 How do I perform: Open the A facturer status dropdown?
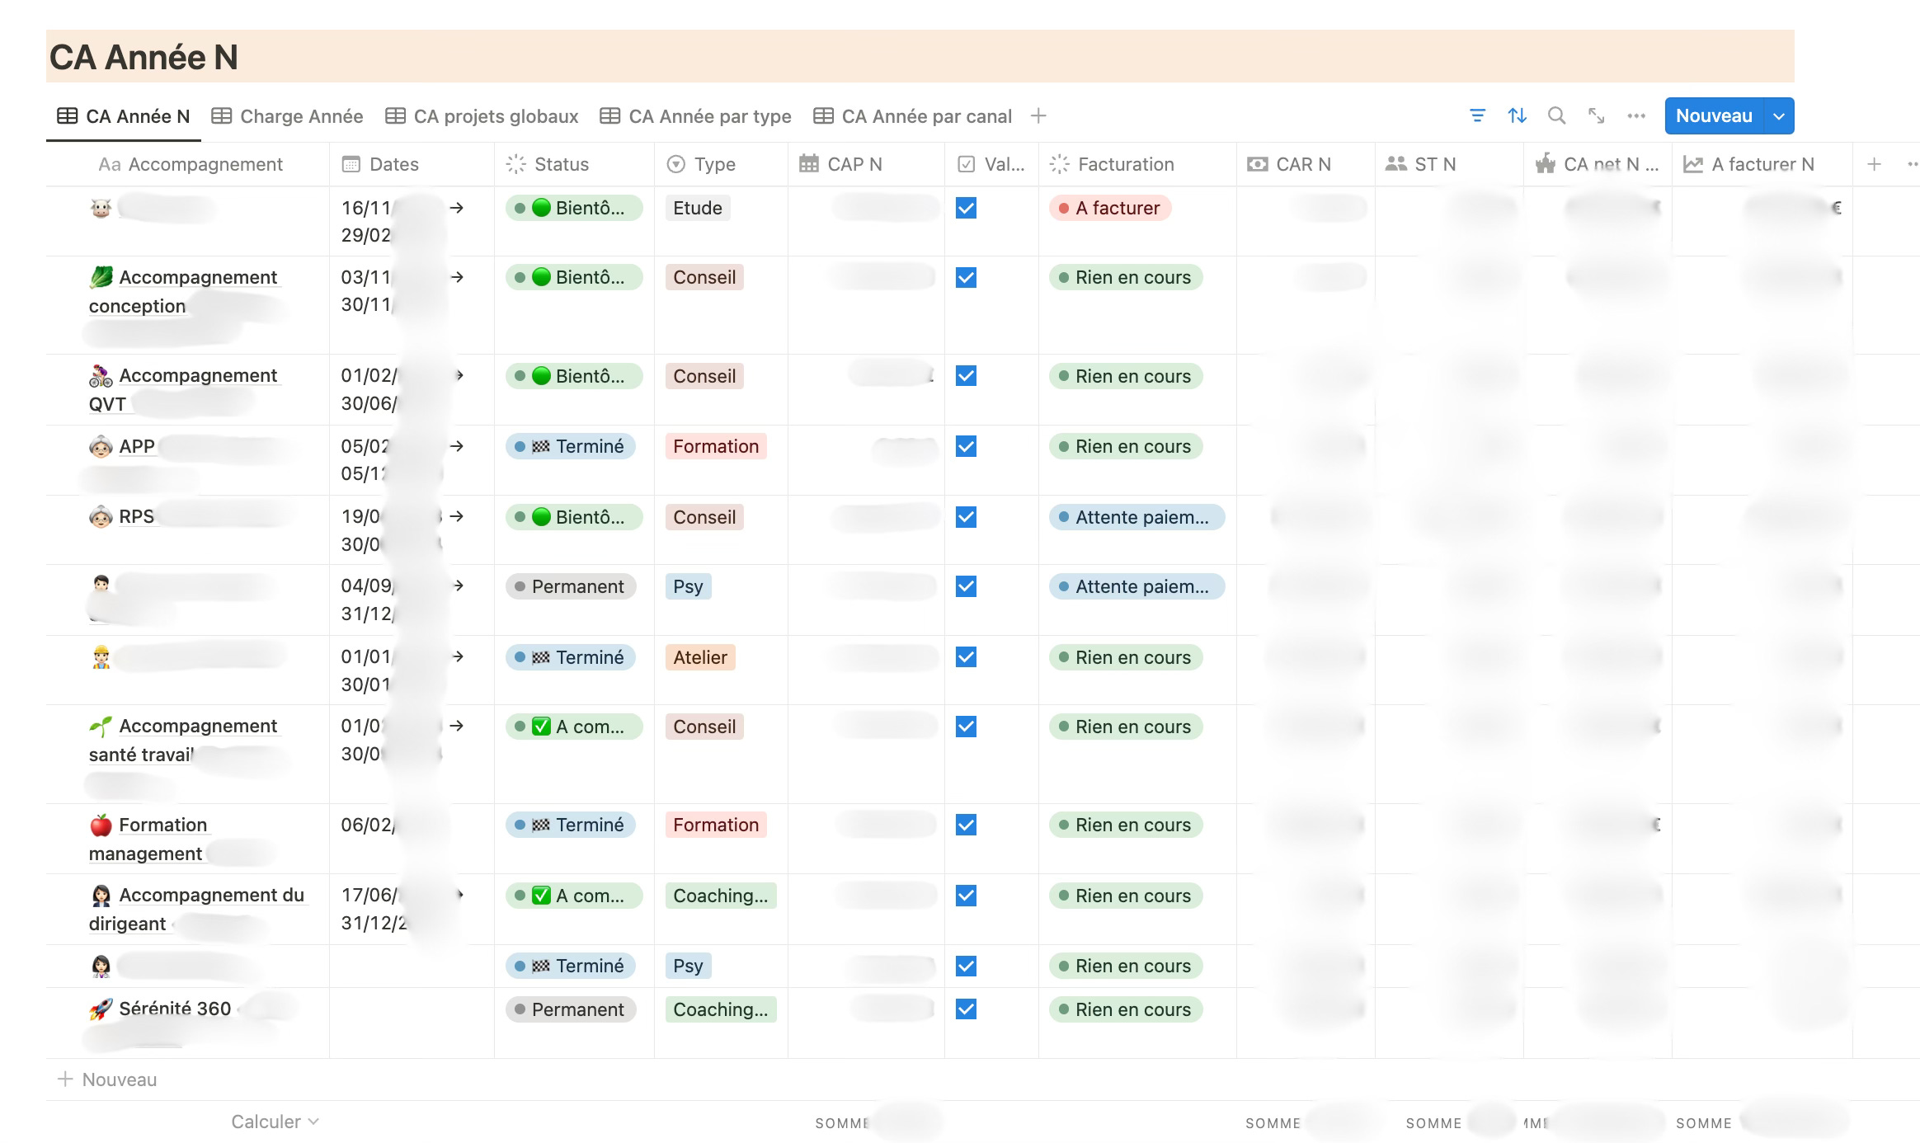(1109, 209)
